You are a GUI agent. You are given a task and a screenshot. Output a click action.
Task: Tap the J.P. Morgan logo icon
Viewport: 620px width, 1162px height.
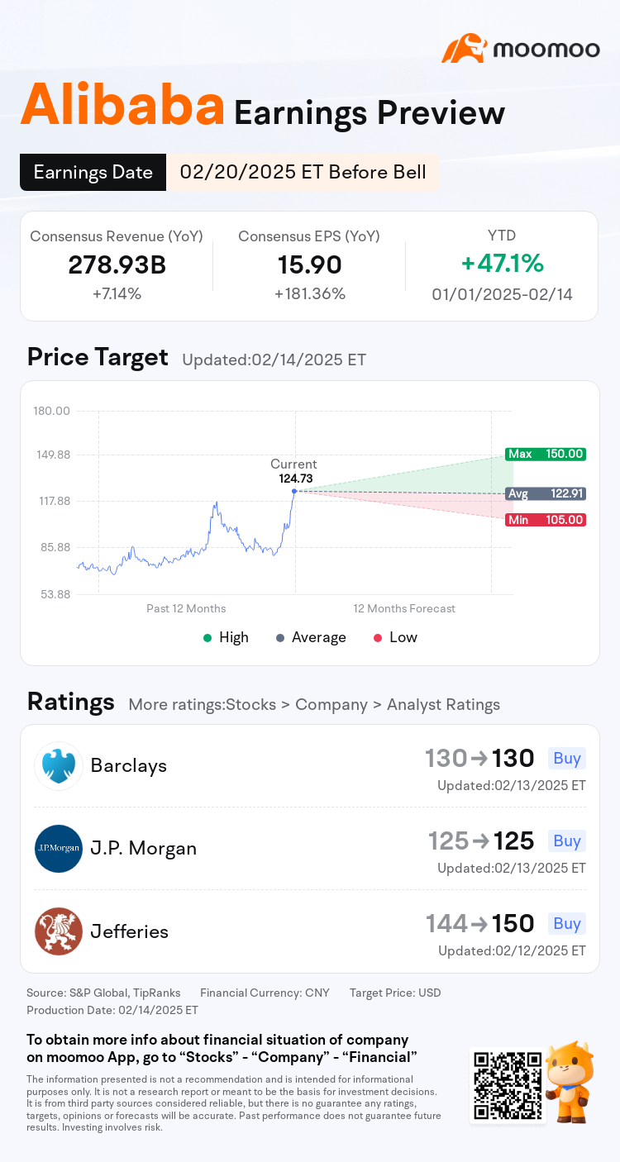point(59,849)
